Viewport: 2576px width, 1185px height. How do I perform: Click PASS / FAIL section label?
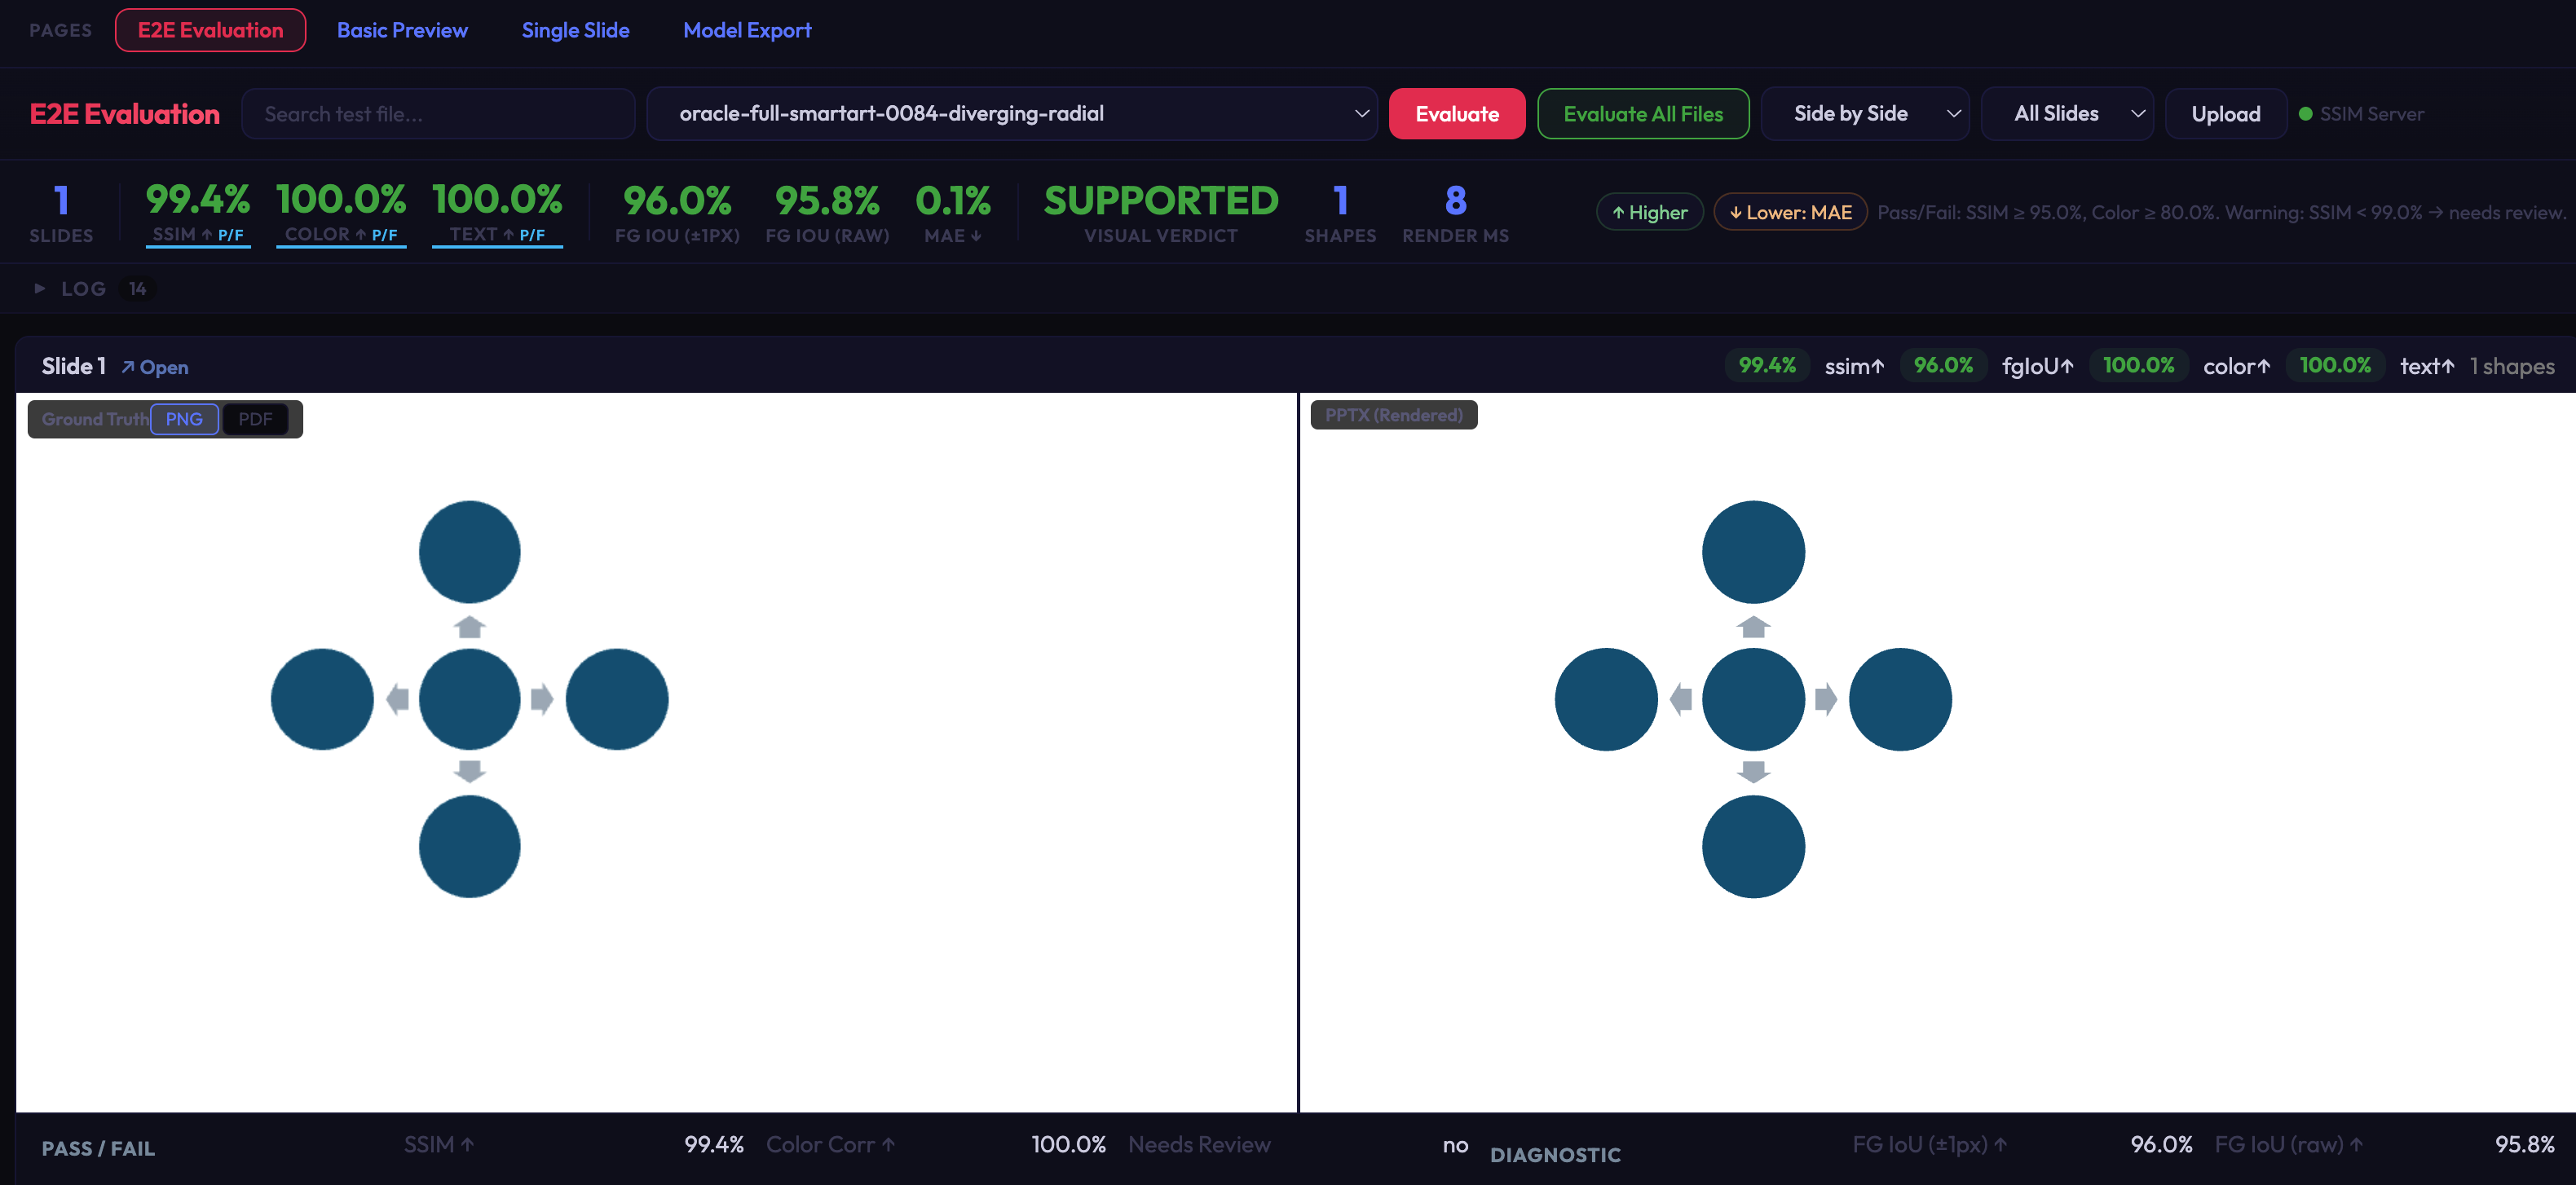(x=98, y=1148)
